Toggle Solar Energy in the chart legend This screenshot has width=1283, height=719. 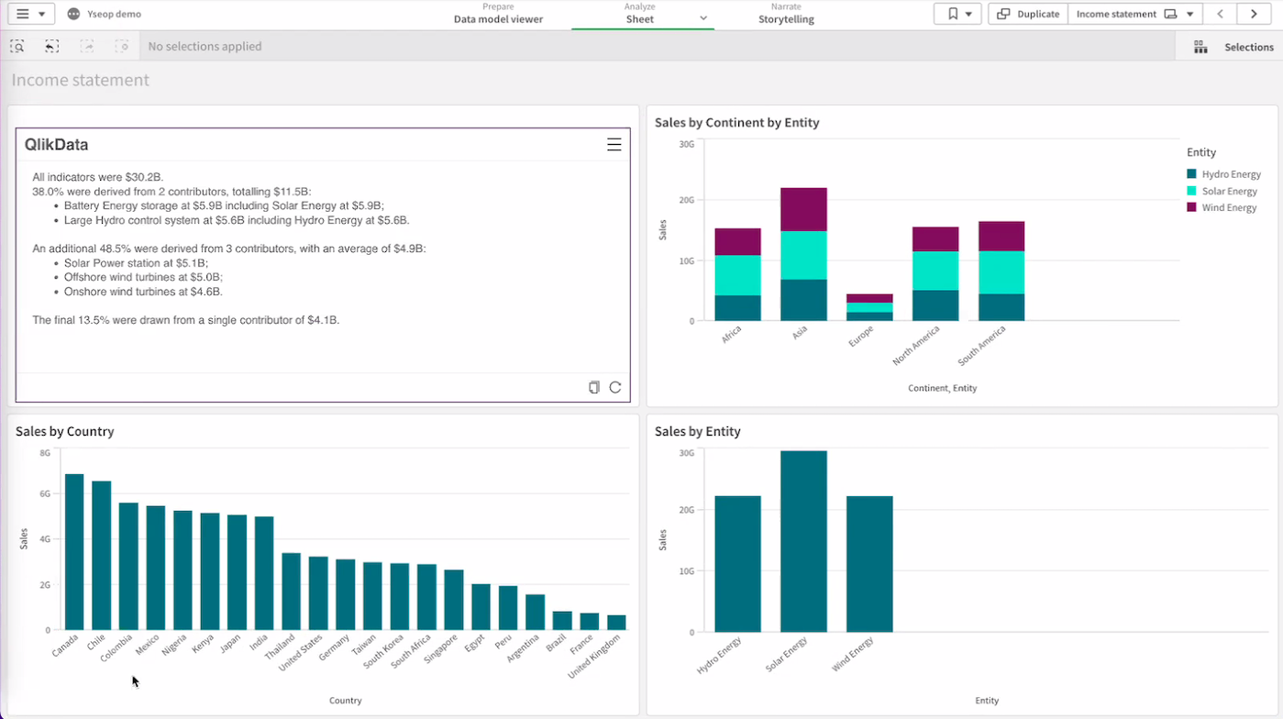(1223, 191)
